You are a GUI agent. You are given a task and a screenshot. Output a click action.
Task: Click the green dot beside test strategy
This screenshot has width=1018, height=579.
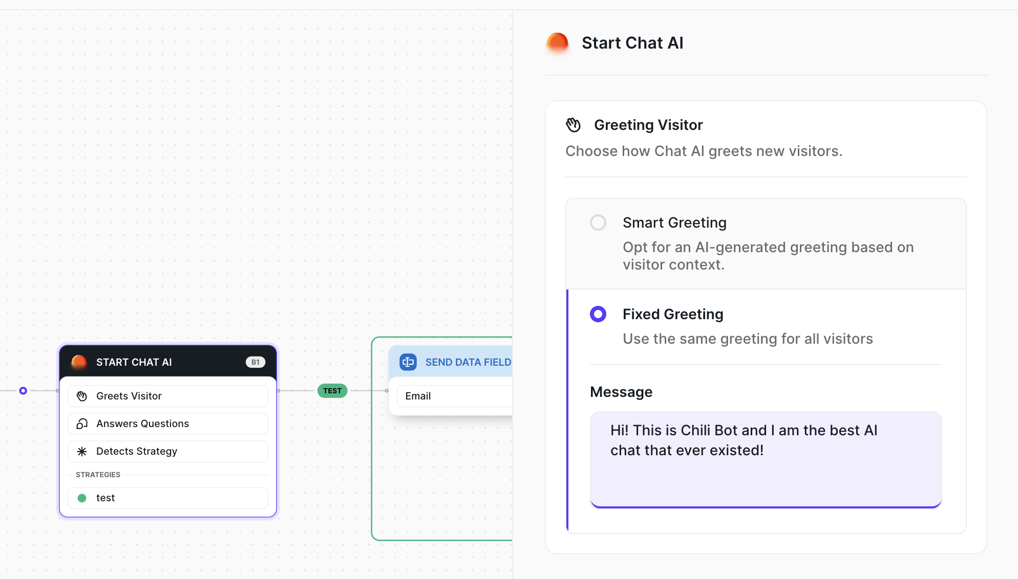tap(82, 498)
